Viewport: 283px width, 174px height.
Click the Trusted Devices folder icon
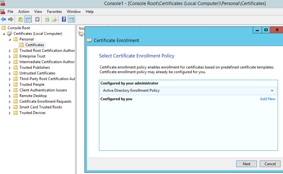pos(15,113)
